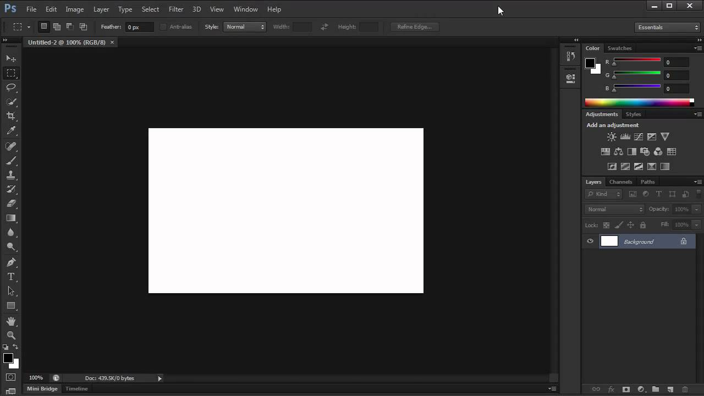Open the Fill slider dropdown arrow
Image resolution: width=704 pixels, height=396 pixels.
tap(696, 224)
